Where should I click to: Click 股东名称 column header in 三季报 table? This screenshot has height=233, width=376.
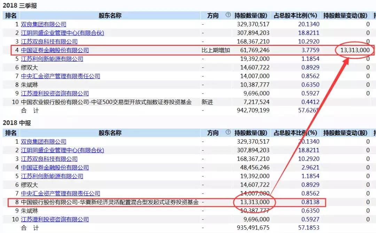[110, 16]
